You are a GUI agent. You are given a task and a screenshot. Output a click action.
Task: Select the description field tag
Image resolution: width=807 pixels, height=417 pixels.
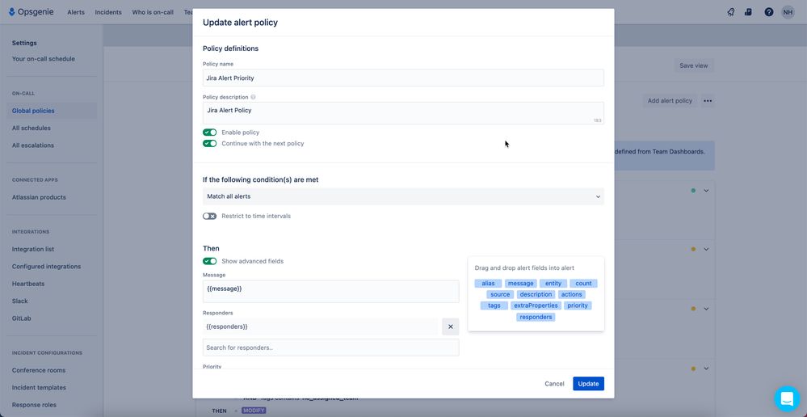[x=536, y=294]
